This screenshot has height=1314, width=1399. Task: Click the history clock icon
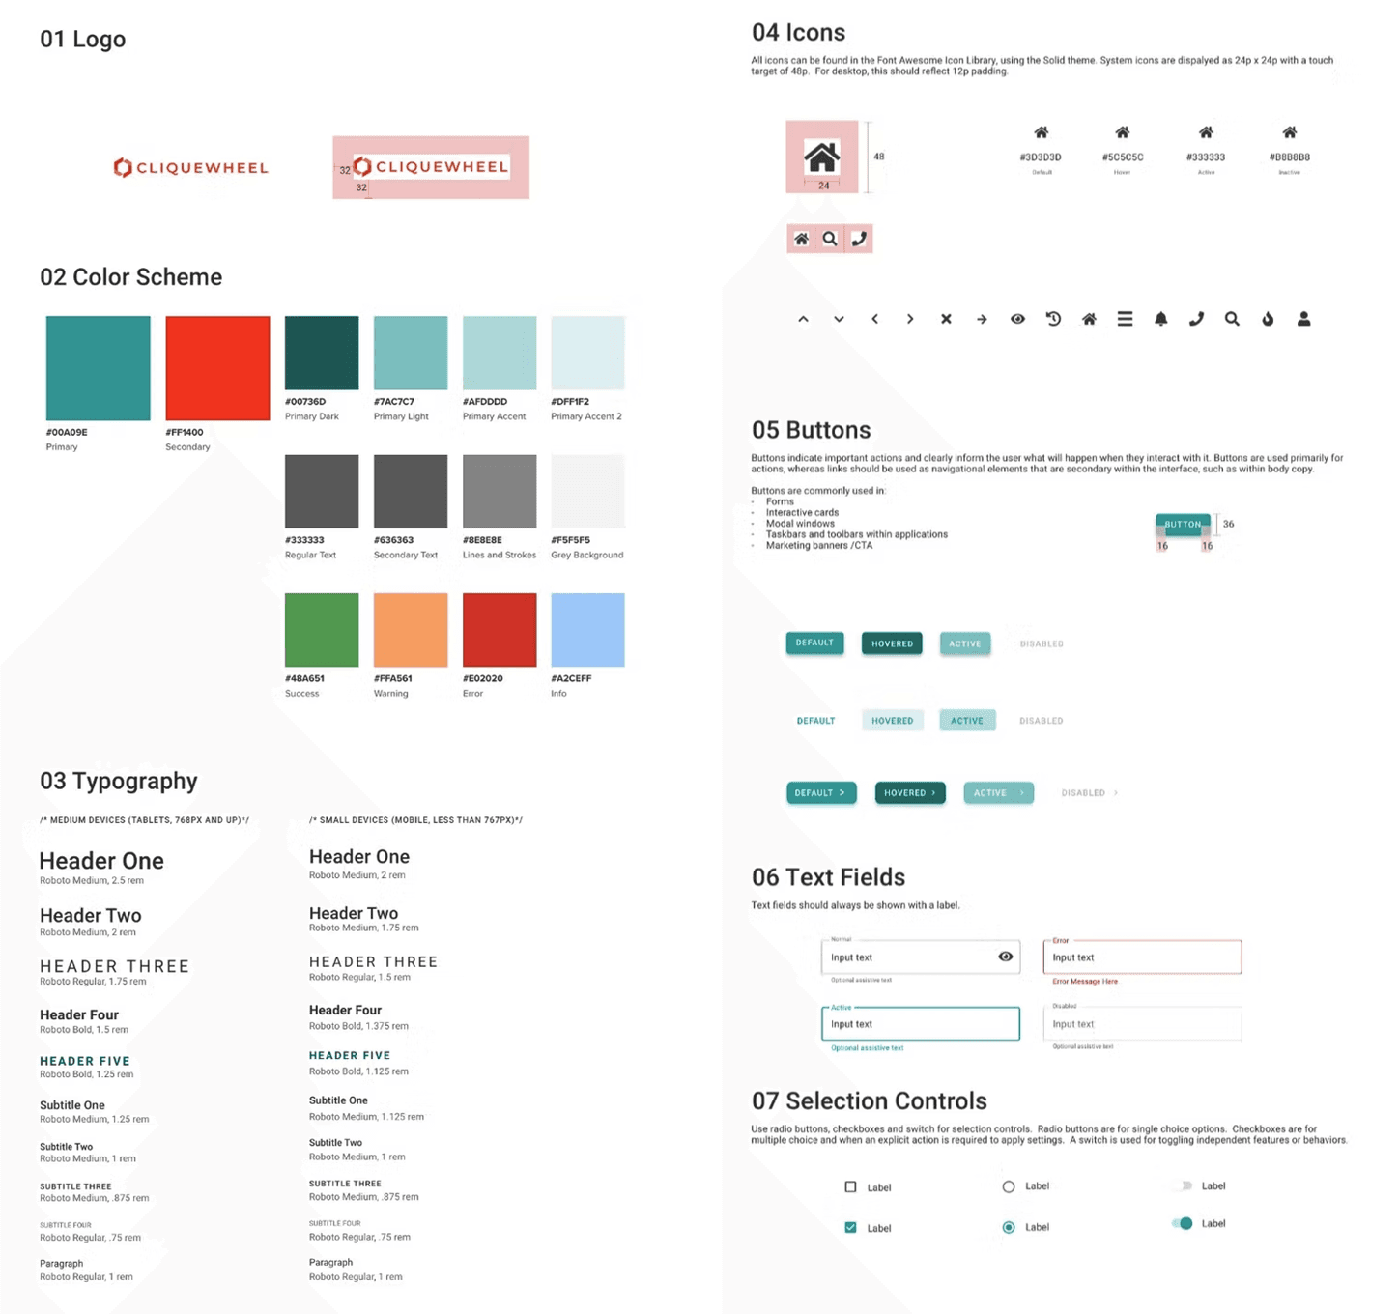point(1053,319)
